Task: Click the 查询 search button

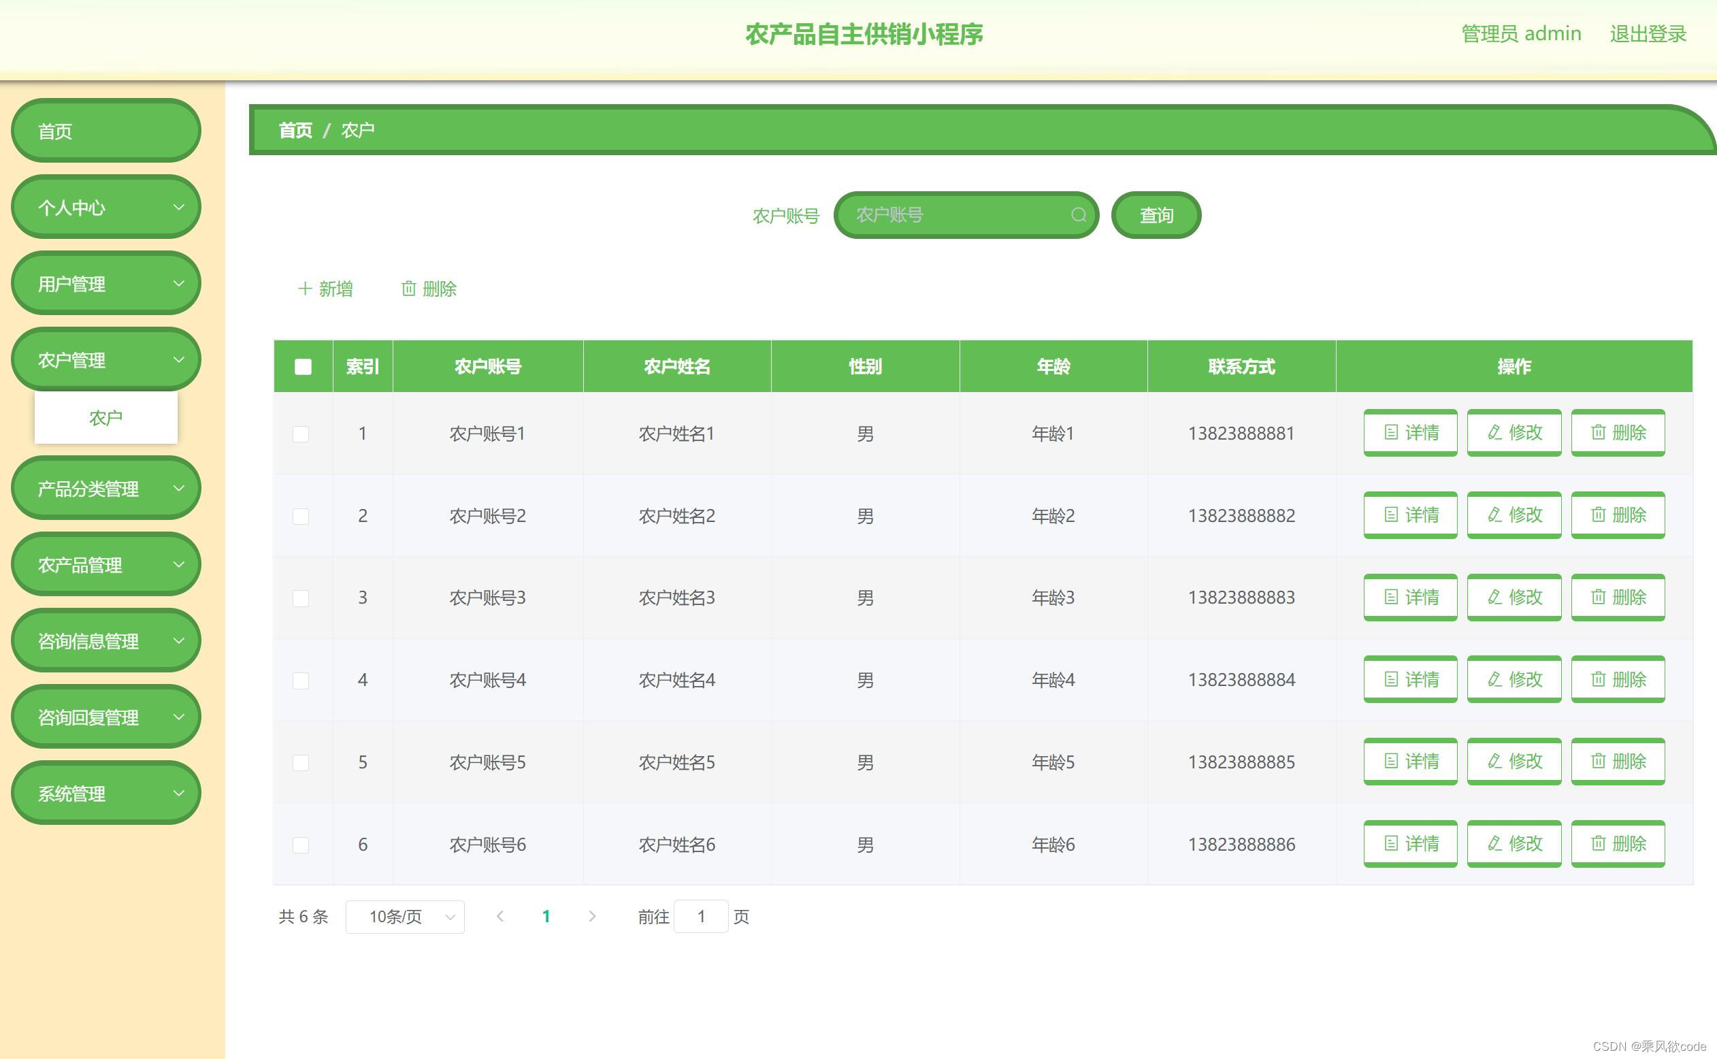Action: [1156, 215]
